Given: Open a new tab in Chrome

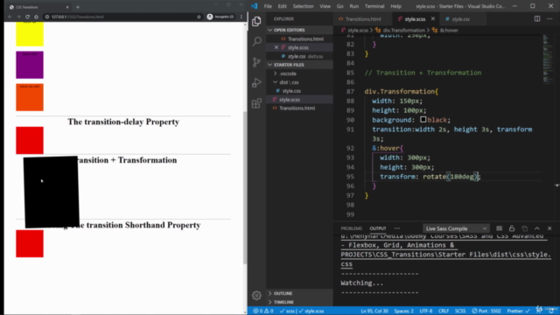Looking at the screenshot, I should 78,7.
